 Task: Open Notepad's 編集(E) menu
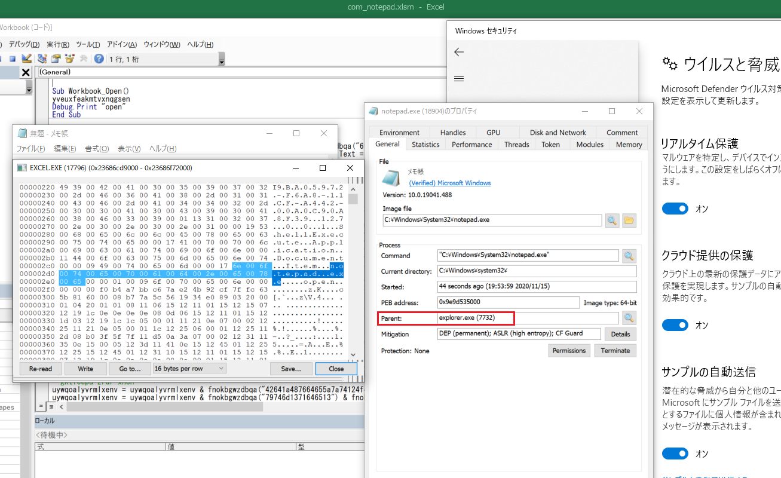click(x=65, y=149)
